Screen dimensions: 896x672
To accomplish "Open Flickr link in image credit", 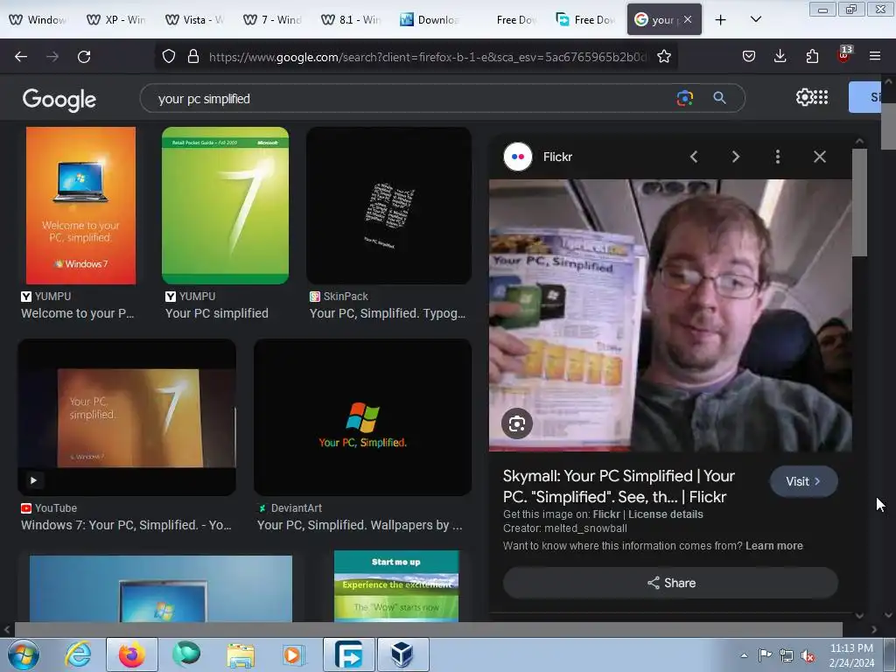I will 606,514.
